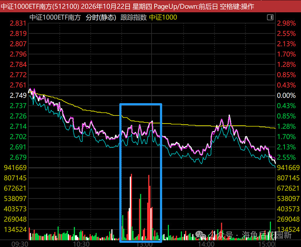Click the 2.831 price on the left axis

pyautogui.click(x=18, y=23)
